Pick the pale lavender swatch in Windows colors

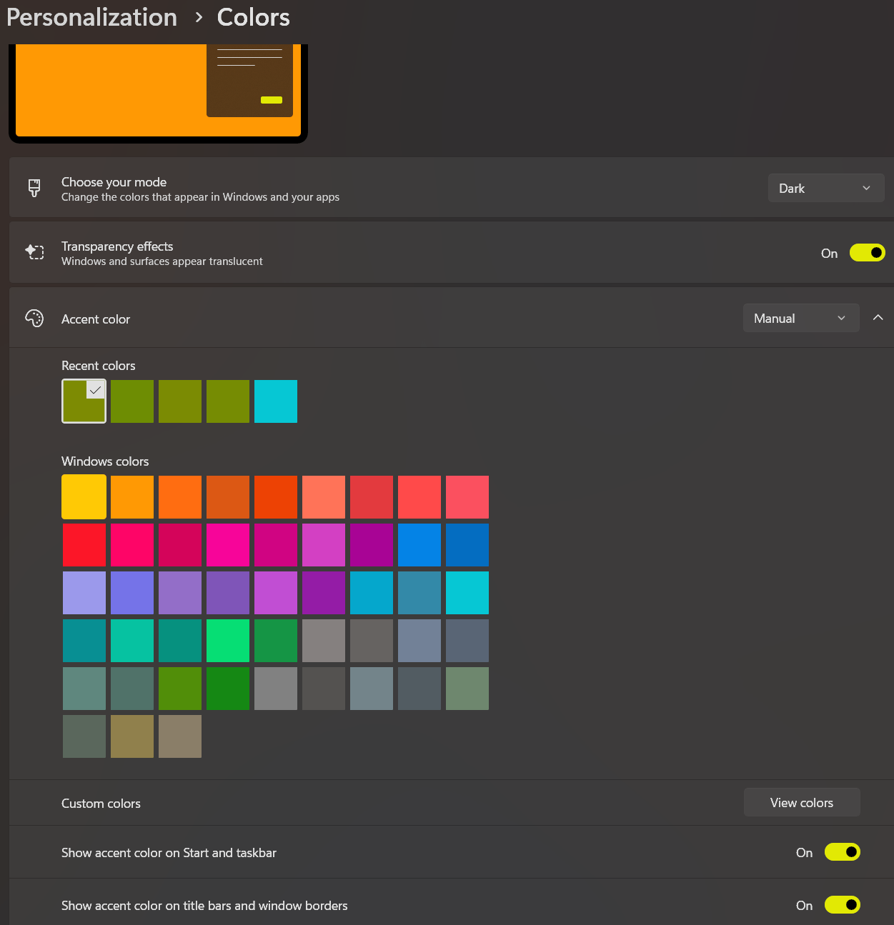point(84,593)
